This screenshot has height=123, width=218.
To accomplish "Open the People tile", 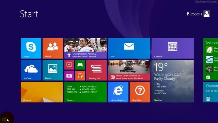I will (53, 49).
